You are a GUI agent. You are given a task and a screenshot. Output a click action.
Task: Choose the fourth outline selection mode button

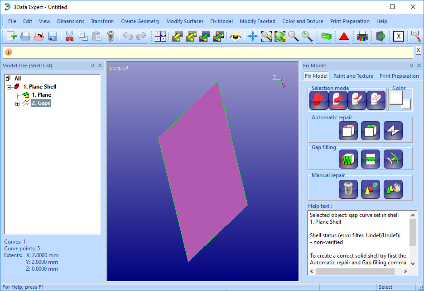coord(376,100)
